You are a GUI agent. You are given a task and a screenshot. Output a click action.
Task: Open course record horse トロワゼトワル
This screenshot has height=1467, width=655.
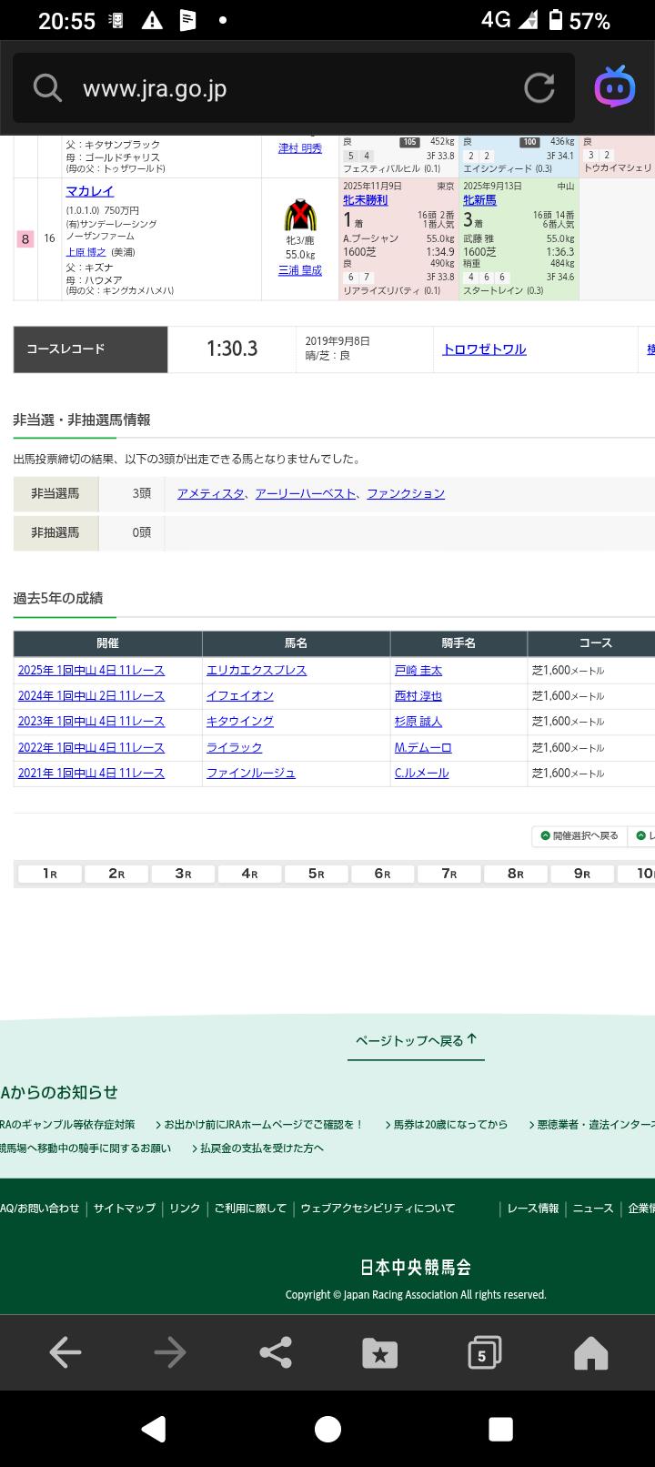[484, 349]
